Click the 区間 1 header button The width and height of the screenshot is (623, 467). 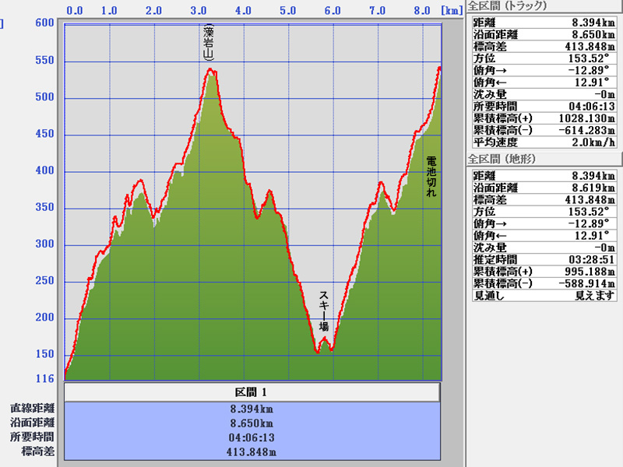tap(252, 392)
